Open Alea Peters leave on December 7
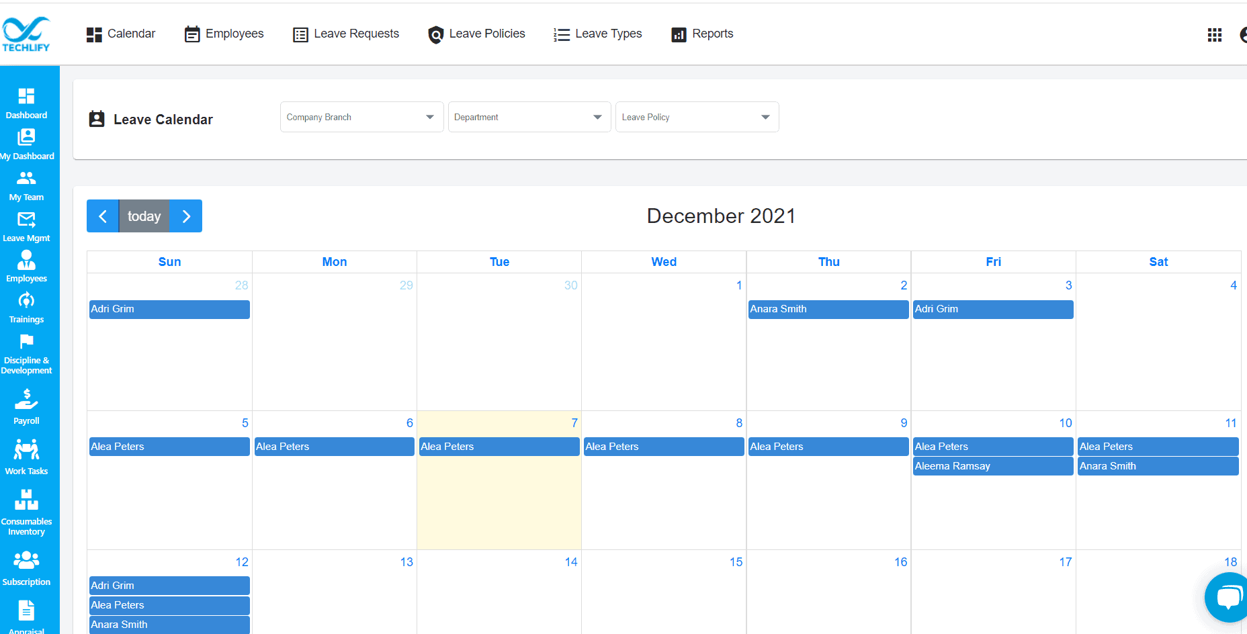The height and width of the screenshot is (634, 1247). (499, 447)
